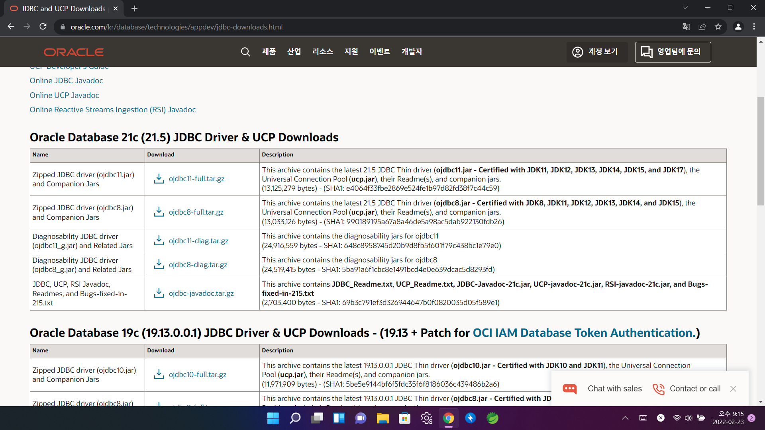Close the Chat with sales popup
Screen dimensions: 765x430
tap(733, 389)
